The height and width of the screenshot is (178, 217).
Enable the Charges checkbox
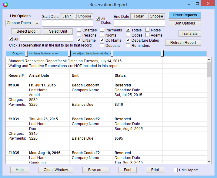[x=79, y=30]
